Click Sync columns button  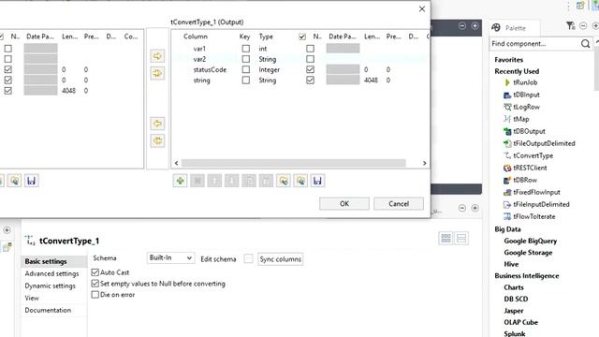click(x=281, y=259)
